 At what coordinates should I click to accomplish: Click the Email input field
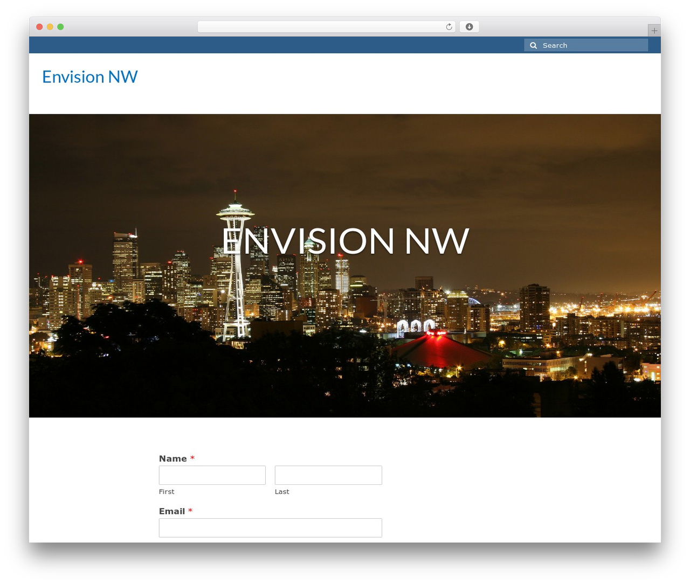tap(271, 528)
